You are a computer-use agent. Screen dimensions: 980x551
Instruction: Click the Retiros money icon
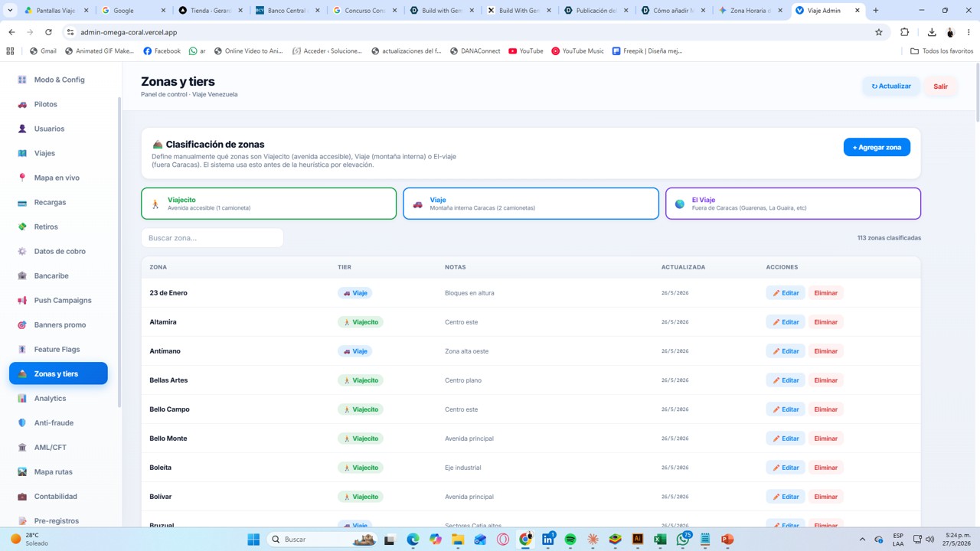[x=22, y=227]
